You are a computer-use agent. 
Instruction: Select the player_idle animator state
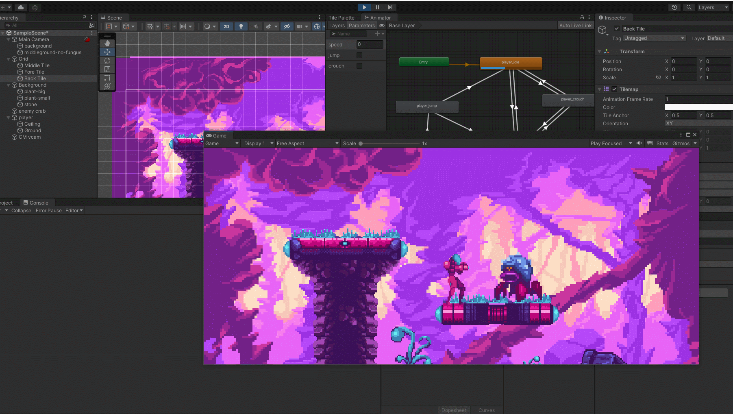pos(511,63)
